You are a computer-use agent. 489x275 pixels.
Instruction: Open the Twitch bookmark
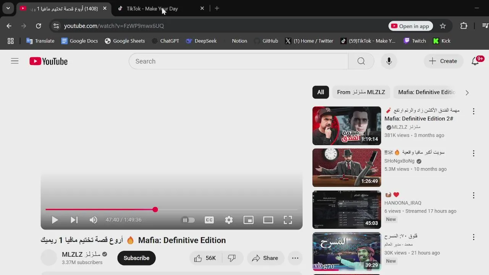pos(415,41)
